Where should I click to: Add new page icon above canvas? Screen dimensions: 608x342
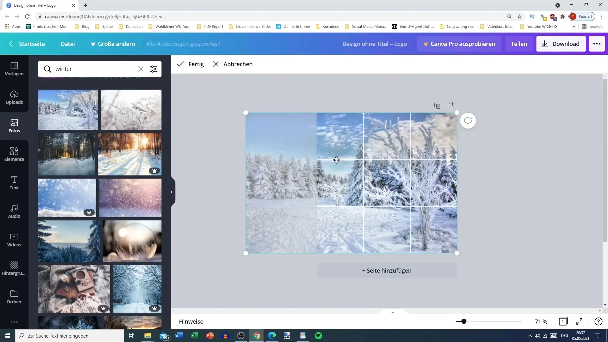[452, 105]
